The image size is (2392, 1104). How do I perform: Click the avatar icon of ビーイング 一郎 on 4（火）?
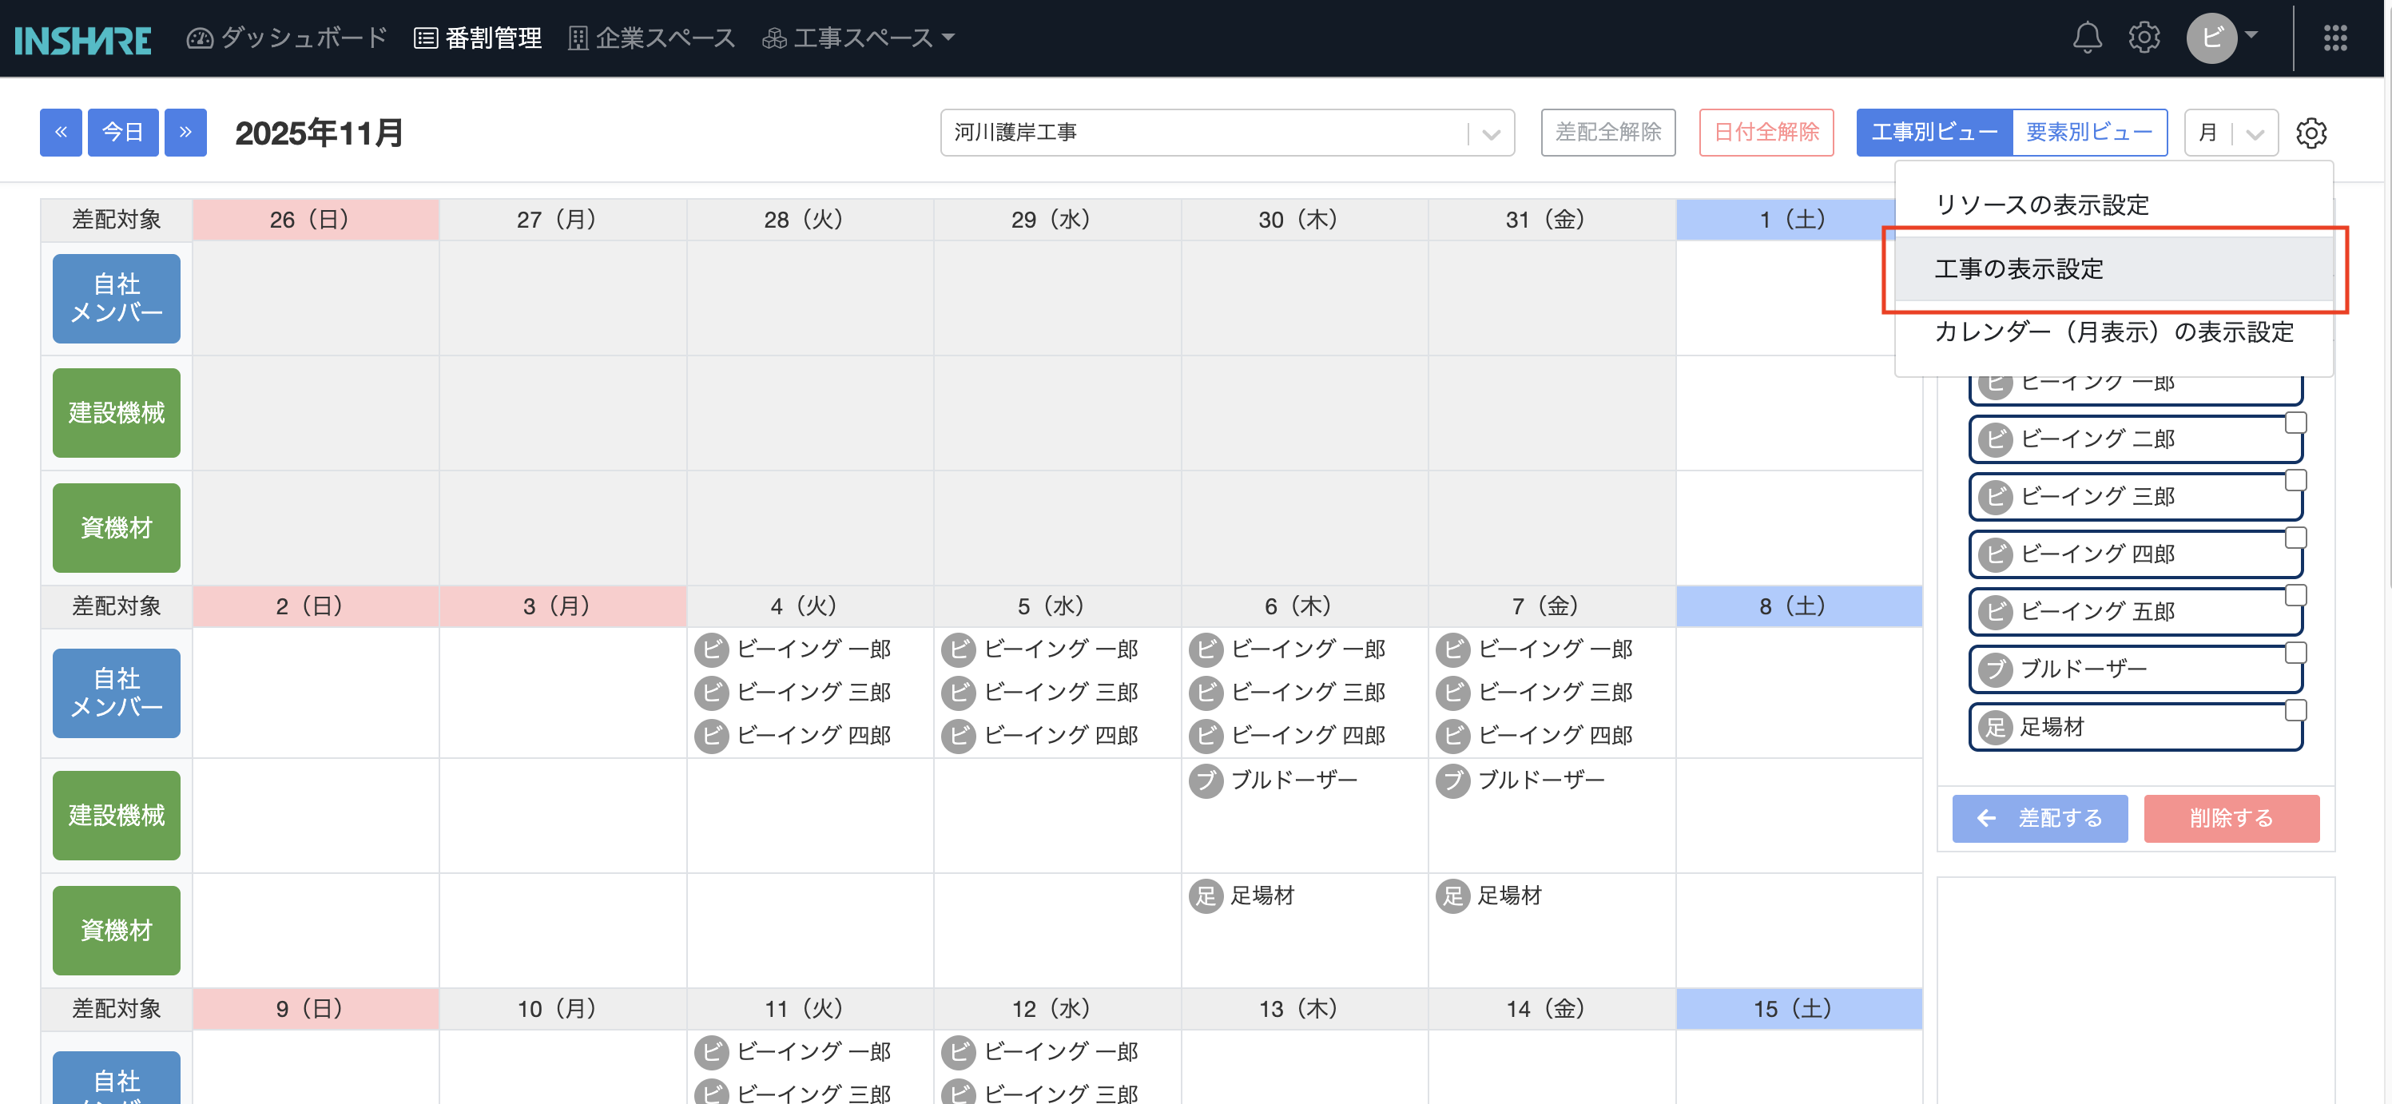tap(711, 649)
